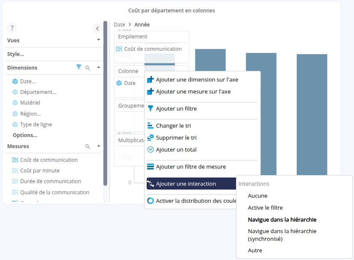Select 'Navigue dans la hiérarchie (synchronisé)' option
This screenshot has width=354, height=260.
[x=282, y=235]
